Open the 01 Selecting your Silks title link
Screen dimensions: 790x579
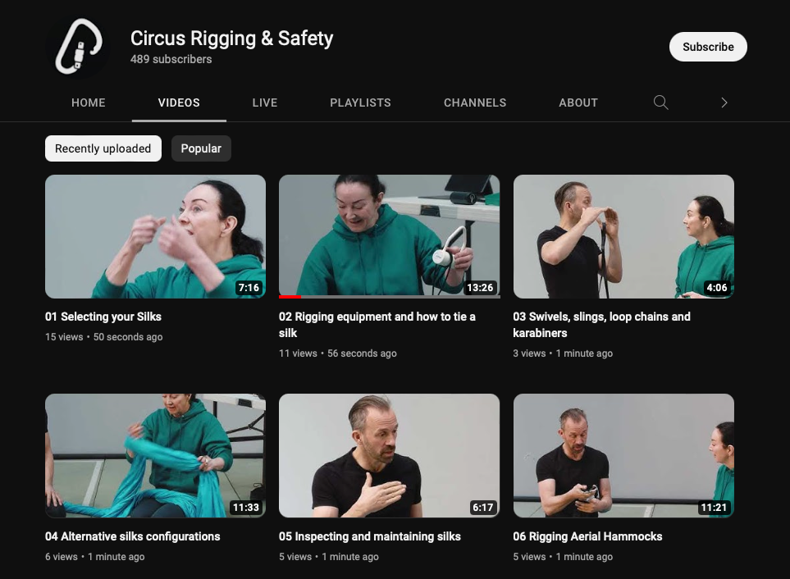coord(103,317)
